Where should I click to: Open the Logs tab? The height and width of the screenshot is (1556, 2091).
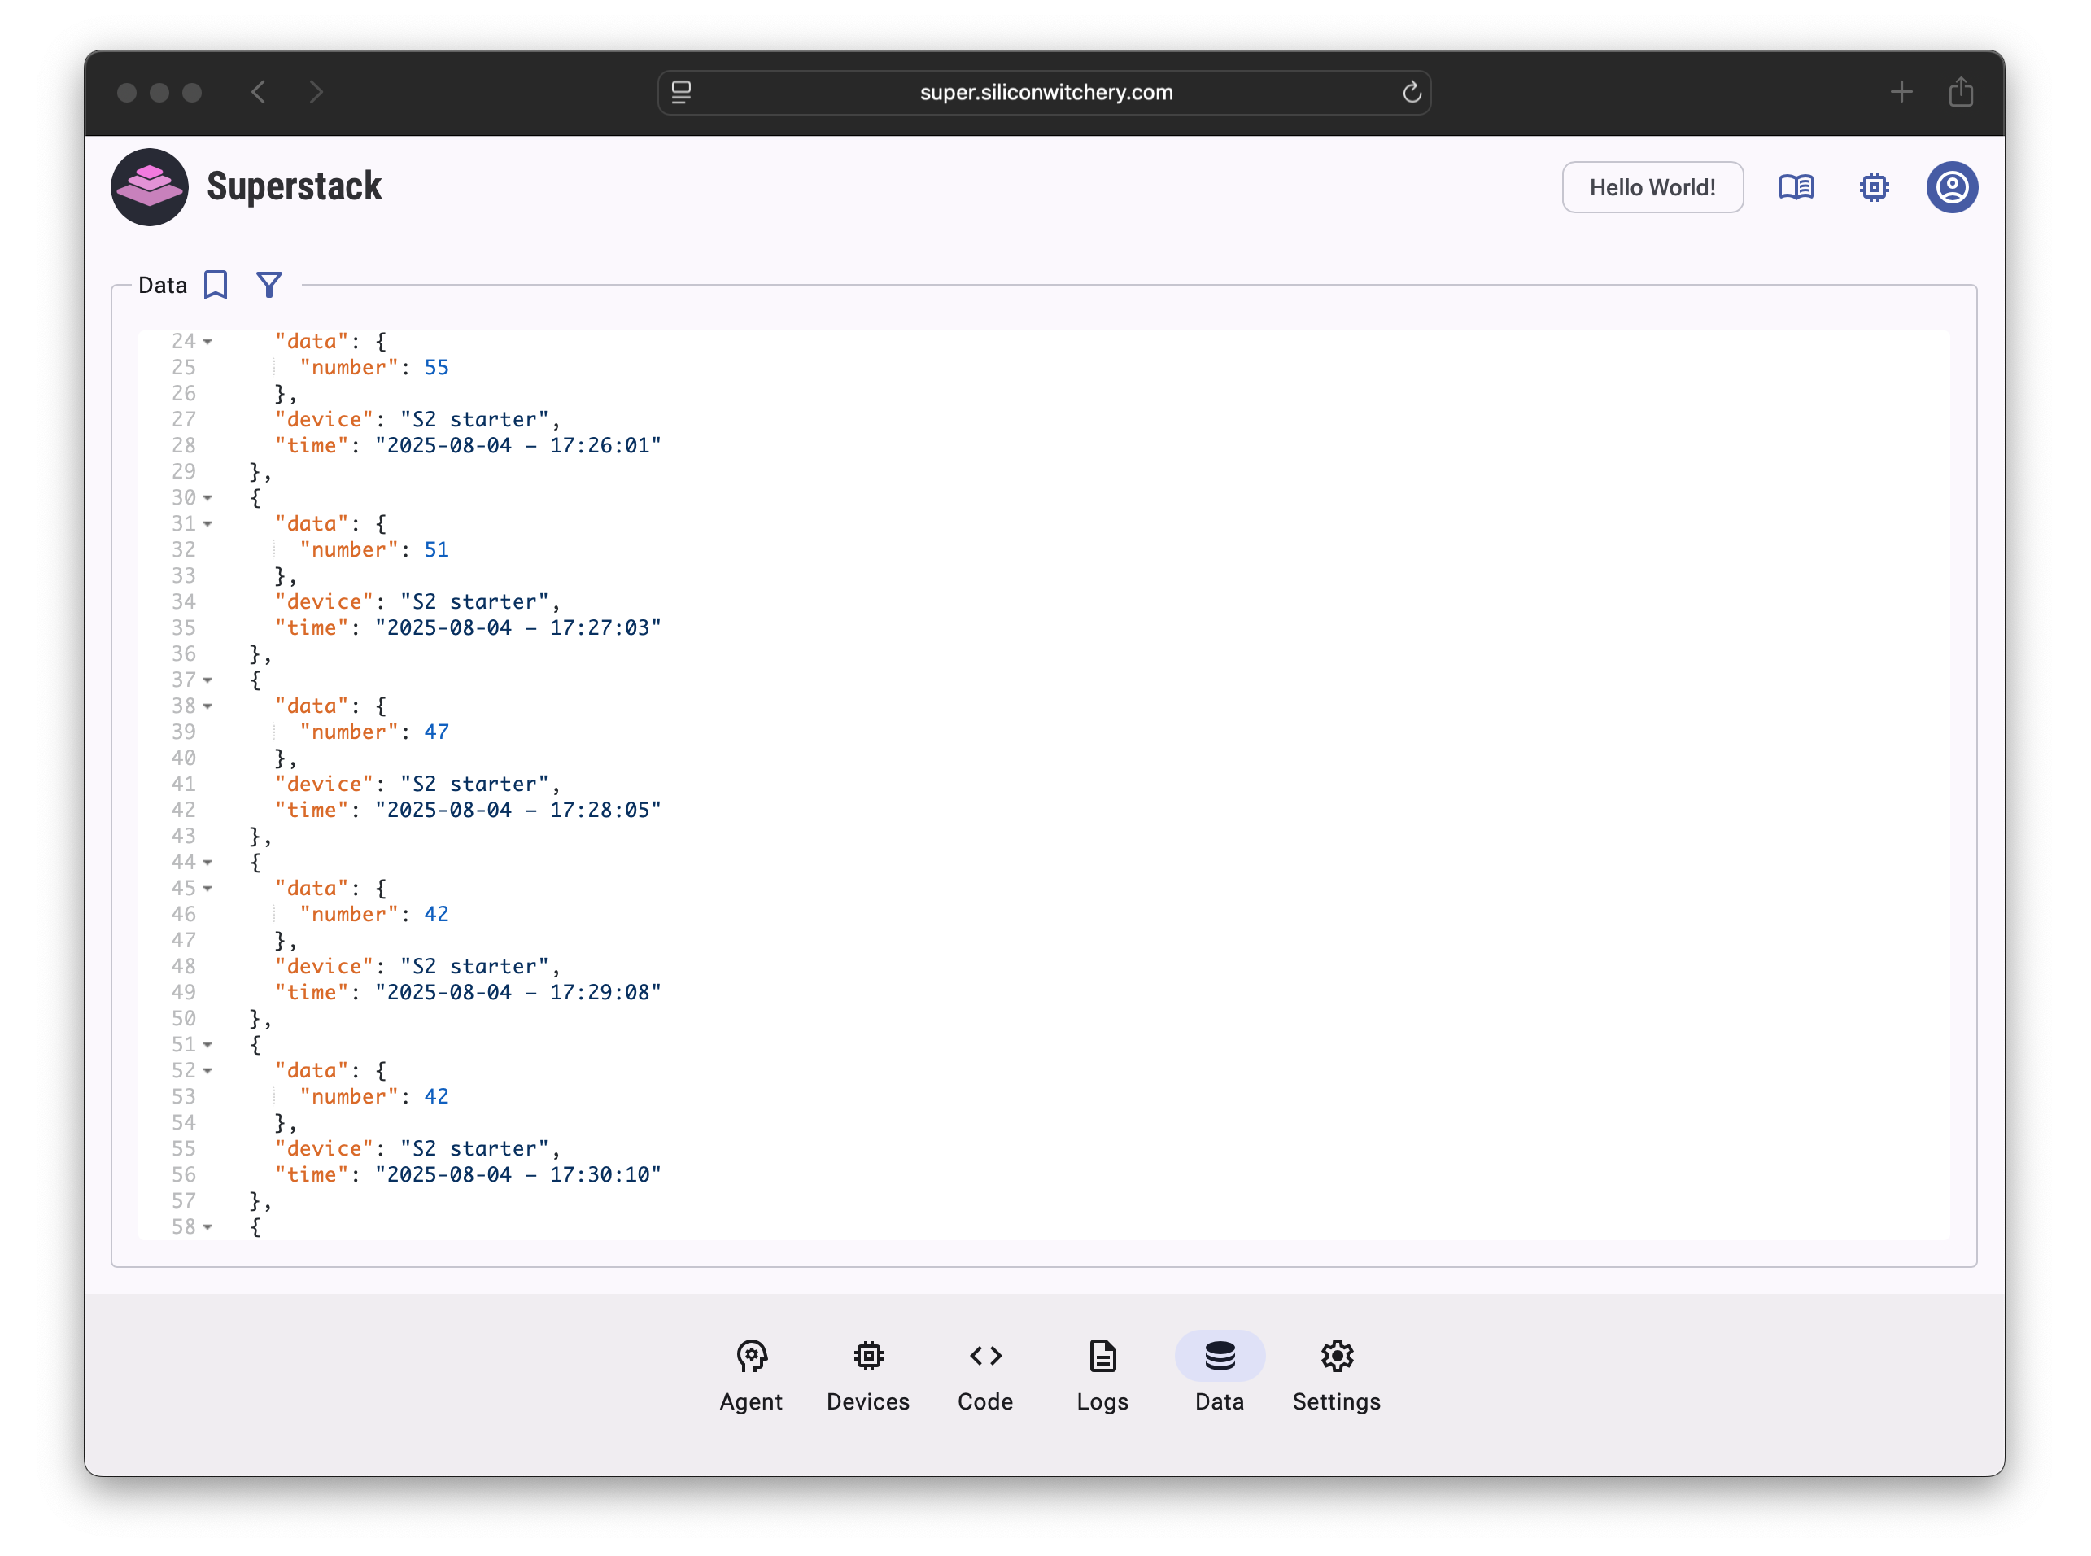(1102, 1375)
